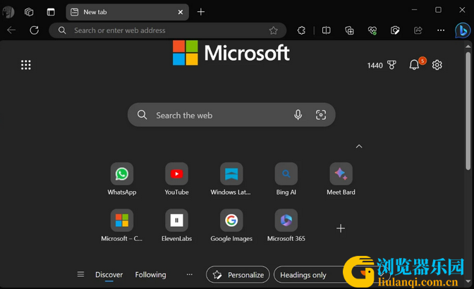This screenshot has width=474, height=289.
Task: Open the shield edit toolbar icon
Action: coord(395,30)
